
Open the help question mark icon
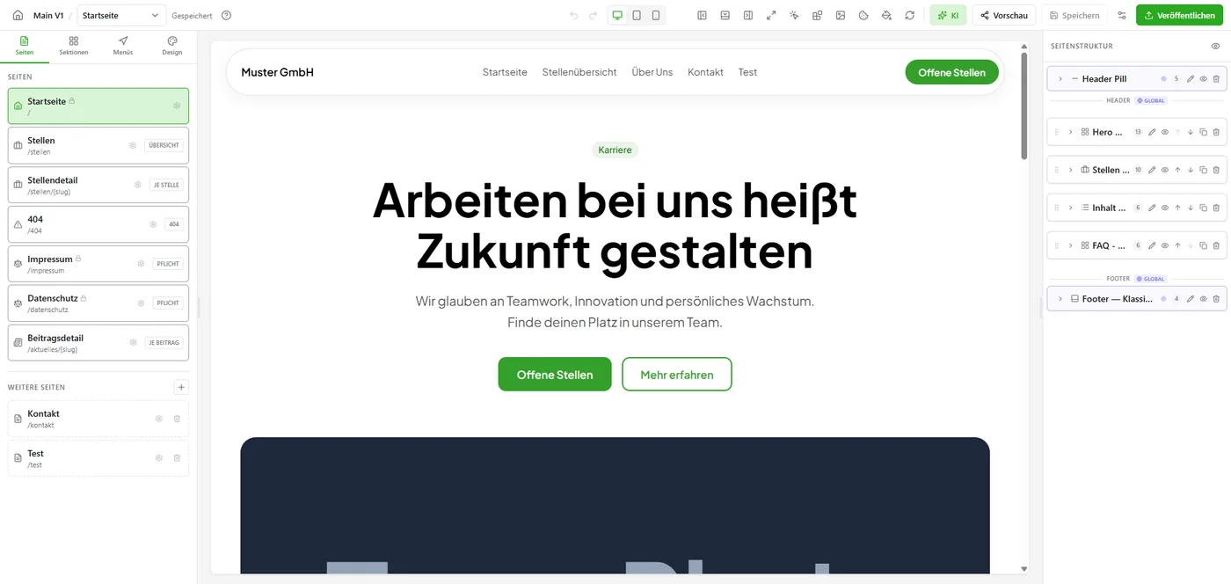pyautogui.click(x=227, y=15)
